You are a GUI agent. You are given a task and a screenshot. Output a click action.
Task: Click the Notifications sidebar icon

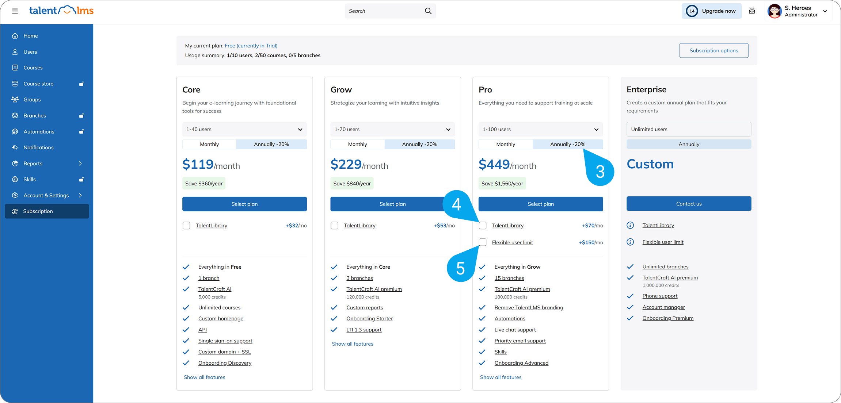point(15,147)
